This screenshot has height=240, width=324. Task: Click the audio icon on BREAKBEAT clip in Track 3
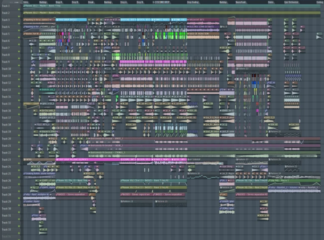[188, 20]
